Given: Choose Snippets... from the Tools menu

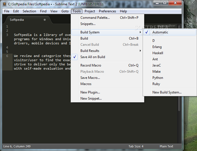Looking at the screenshot, I should pos(107,24).
